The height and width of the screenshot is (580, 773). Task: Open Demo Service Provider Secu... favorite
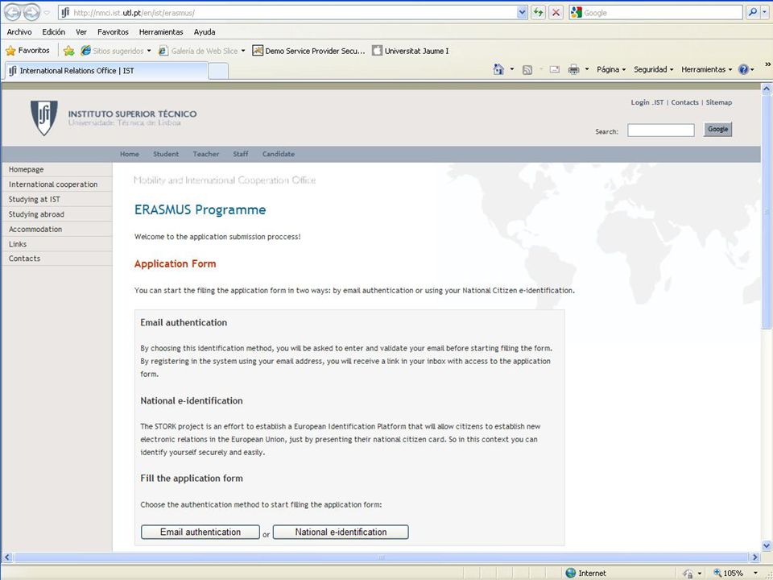308,50
